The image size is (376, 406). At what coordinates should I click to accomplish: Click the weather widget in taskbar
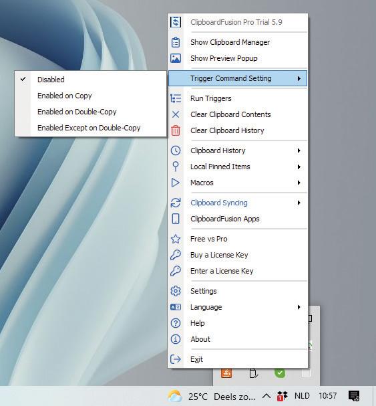pyautogui.click(x=211, y=397)
